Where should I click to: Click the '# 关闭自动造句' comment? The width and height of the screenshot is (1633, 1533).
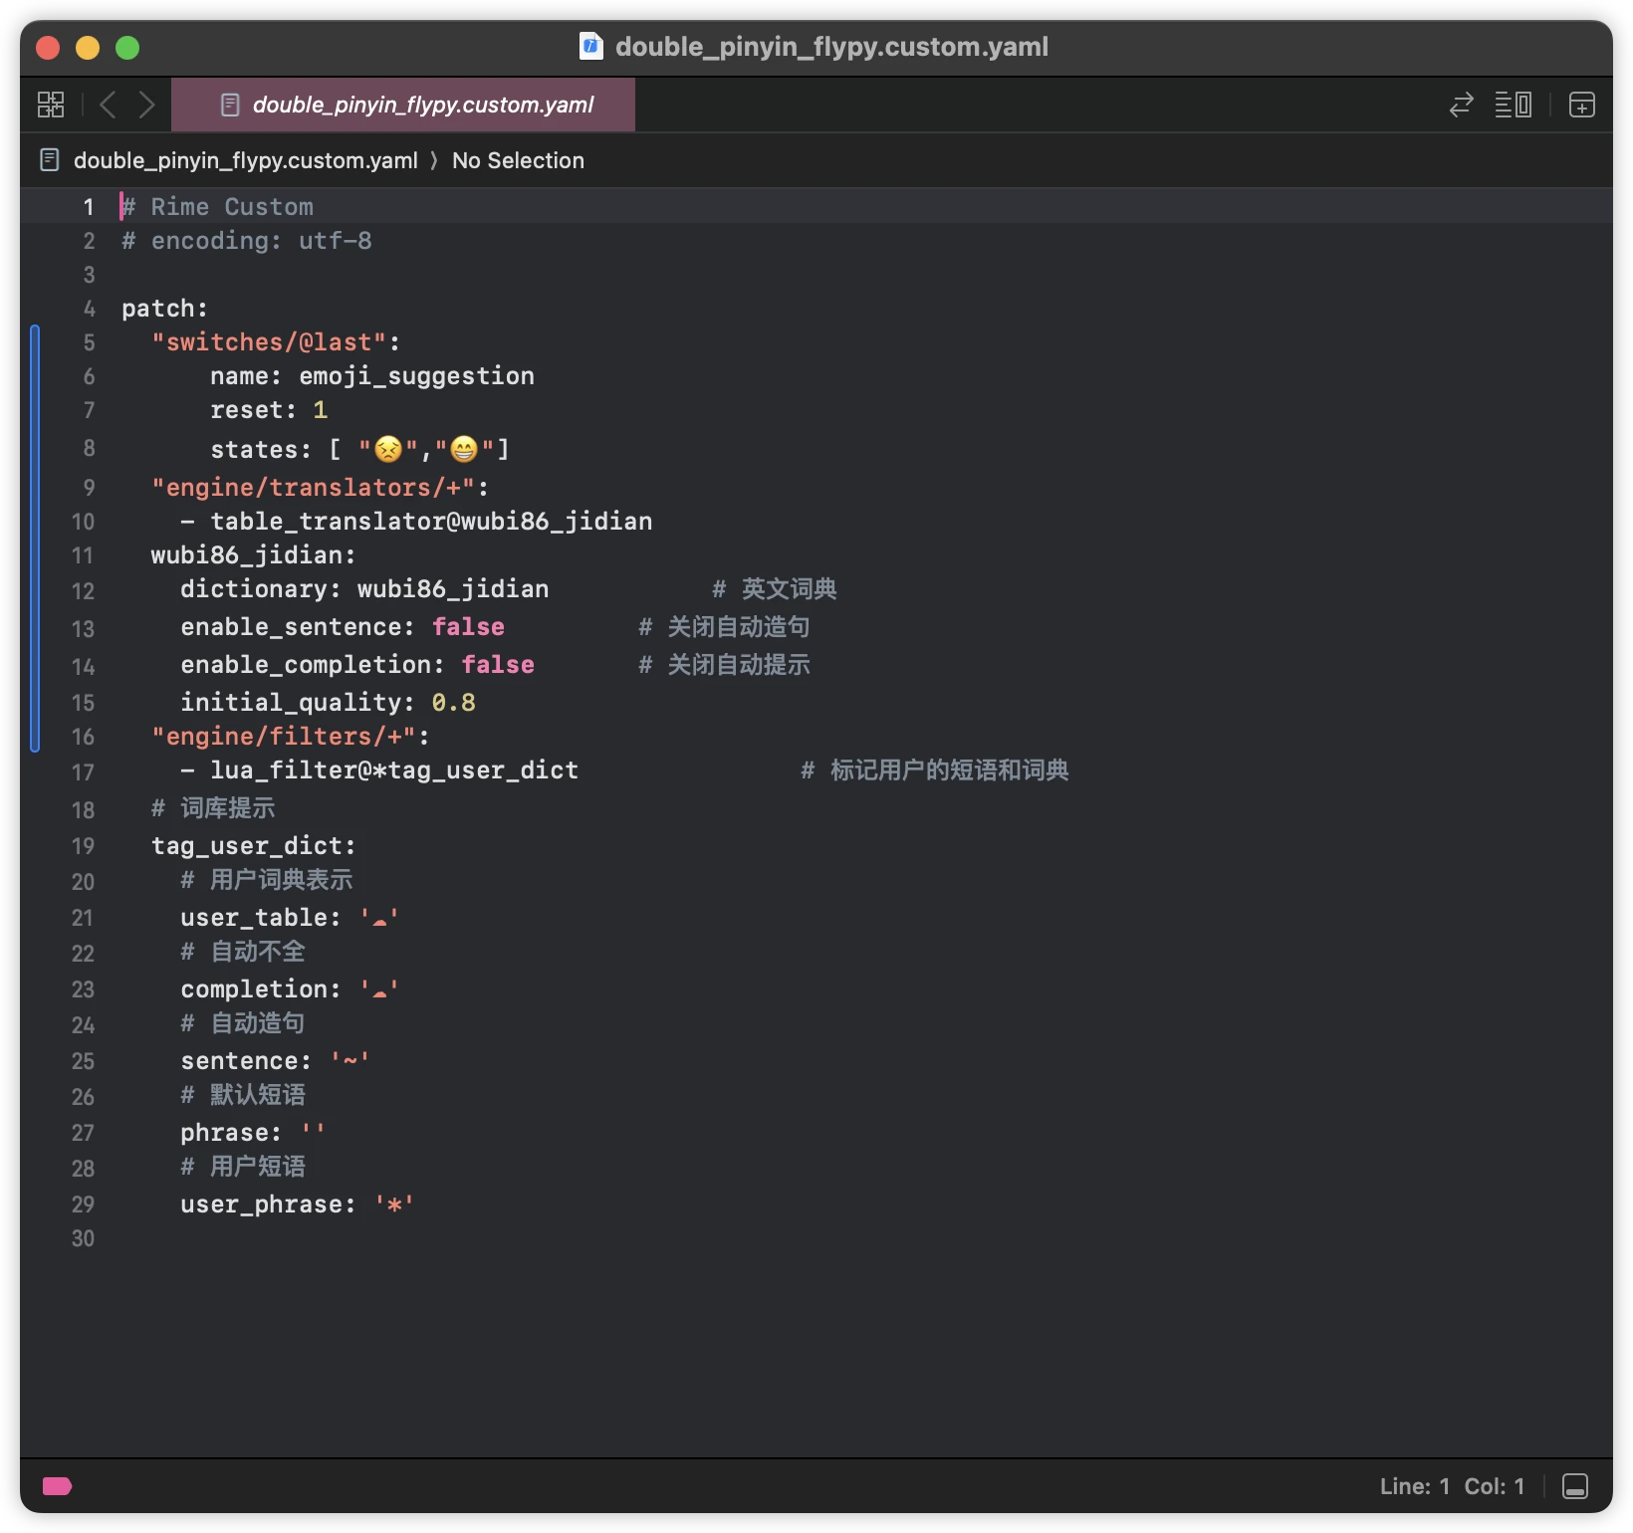tap(724, 627)
